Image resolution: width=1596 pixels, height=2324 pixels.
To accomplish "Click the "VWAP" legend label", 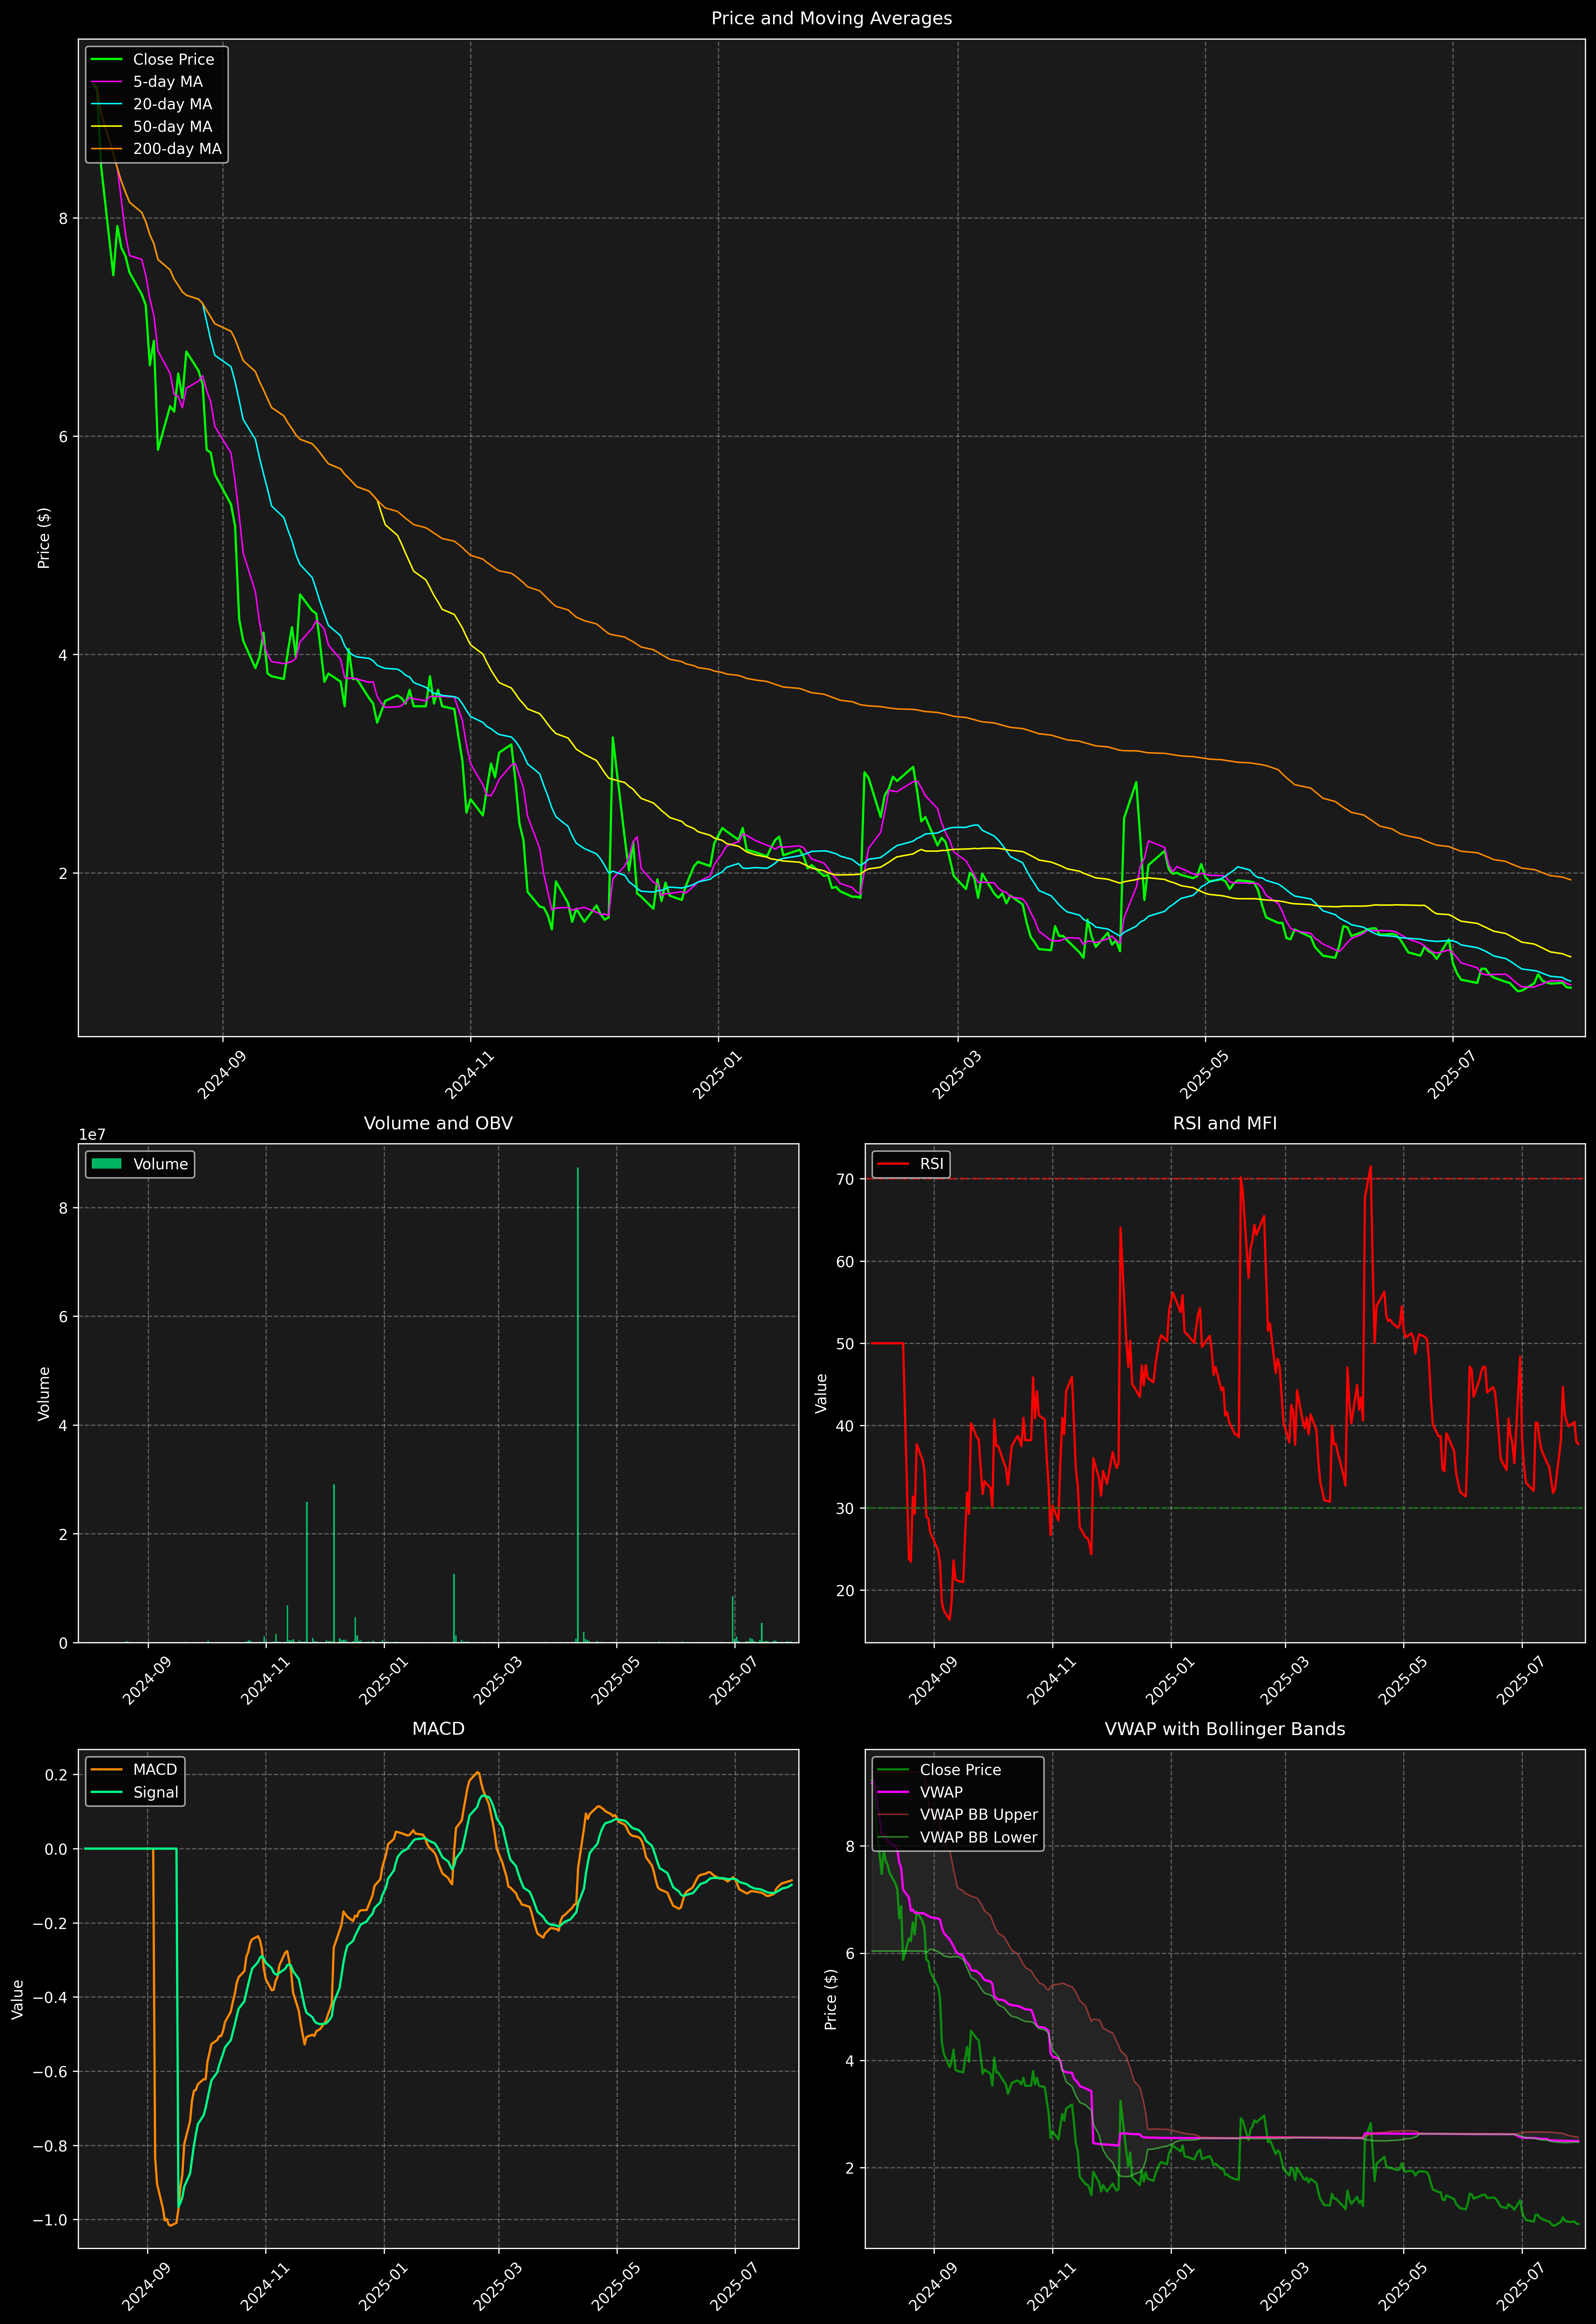I will pos(941,1792).
